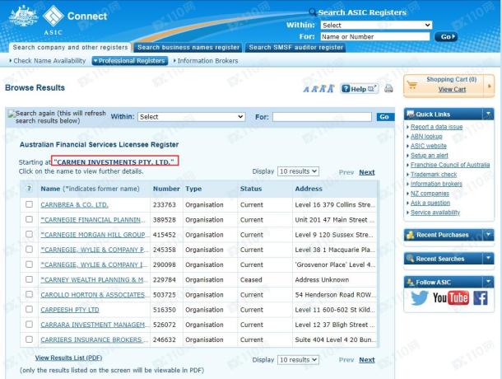The image size is (502, 379).
Task: Click the Name or Number search field
Action: pyautogui.click(x=375, y=36)
